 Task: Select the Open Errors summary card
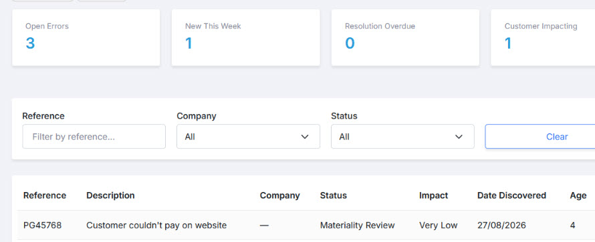(x=86, y=38)
